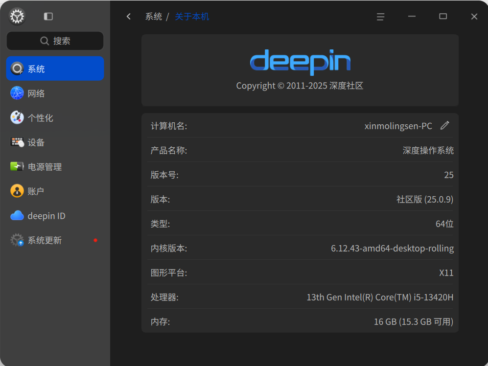The image size is (488, 366).
Task: Open the 设备 settings section
Action: 55,142
